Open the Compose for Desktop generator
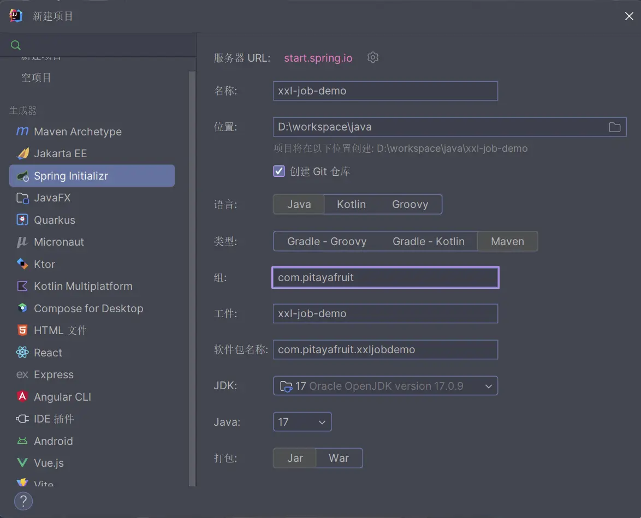641x518 pixels. [x=88, y=308]
